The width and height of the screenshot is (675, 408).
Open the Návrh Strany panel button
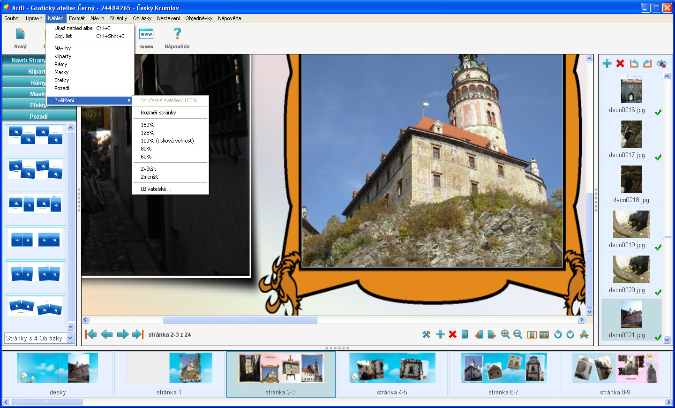click(24, 60)
